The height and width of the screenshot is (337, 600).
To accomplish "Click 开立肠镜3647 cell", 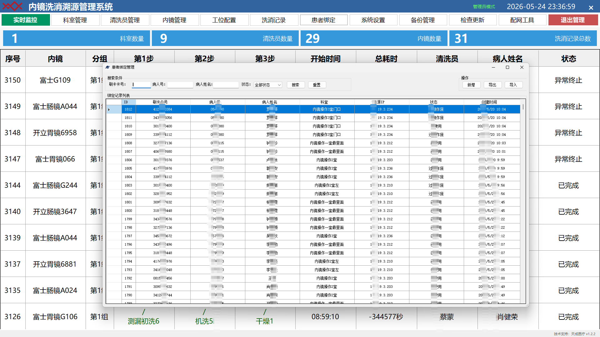I will point(55,212).
